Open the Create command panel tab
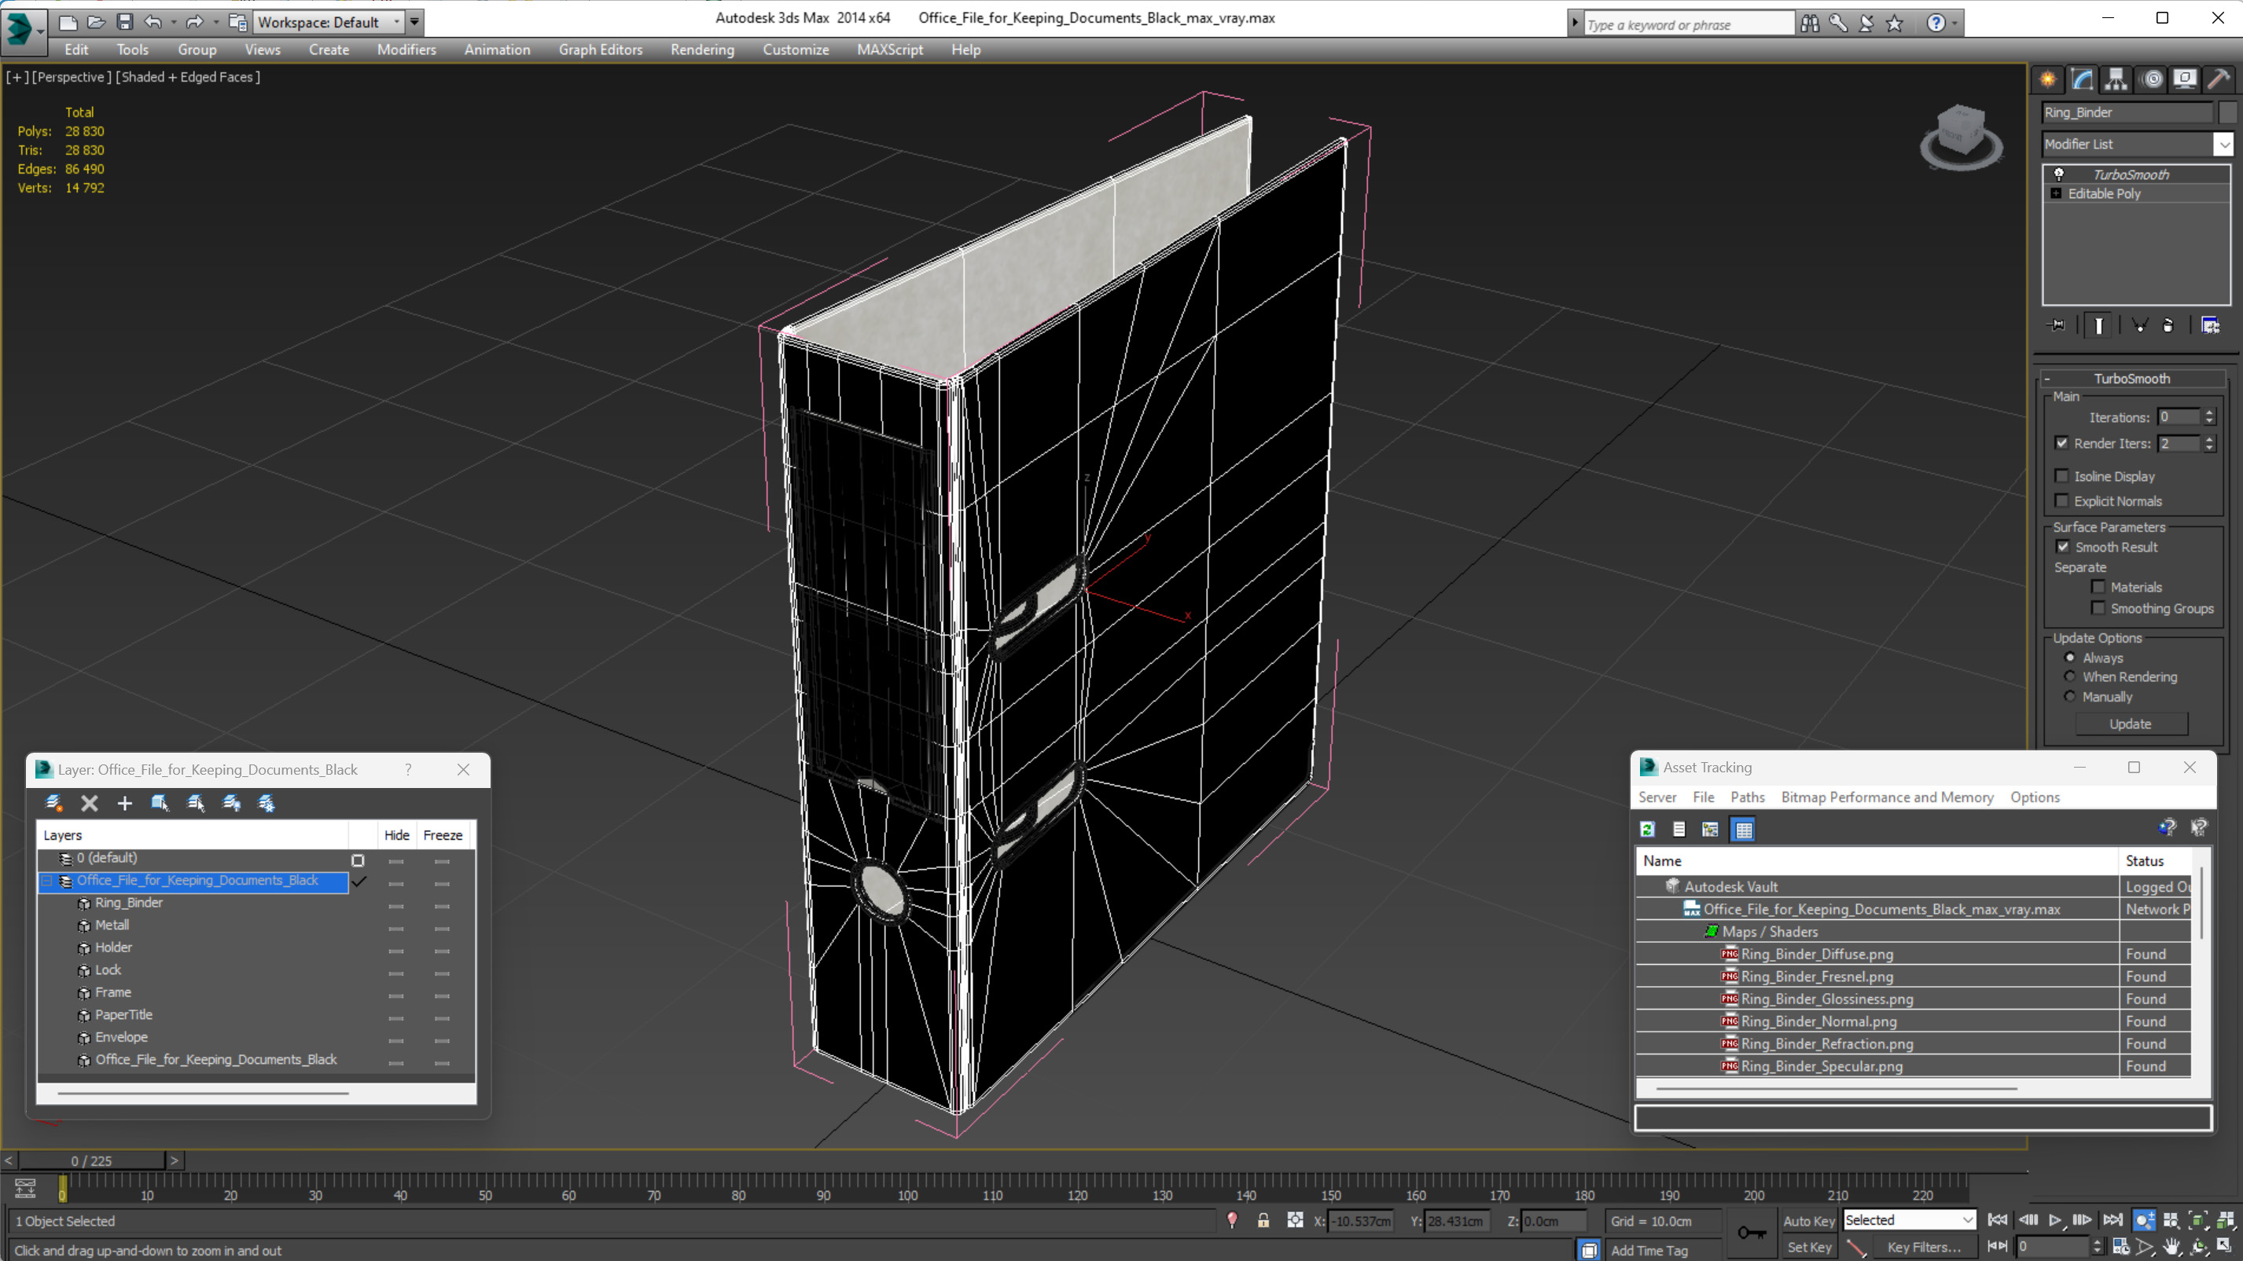This screenshot has height=1261, width=2243. pyautogui.click(x=2048, y=80)
